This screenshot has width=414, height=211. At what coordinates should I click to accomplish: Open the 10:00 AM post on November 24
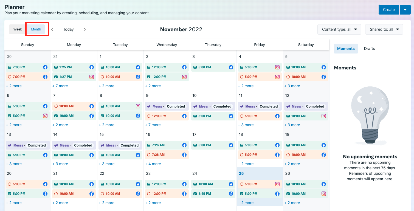(x=213, y=184)
